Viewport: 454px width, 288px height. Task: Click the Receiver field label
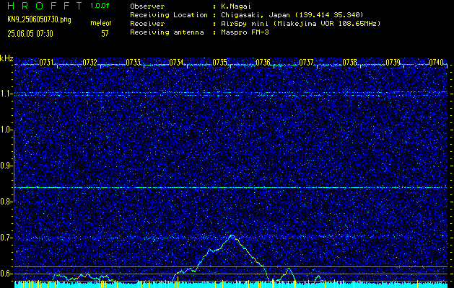tap(147, 24)
